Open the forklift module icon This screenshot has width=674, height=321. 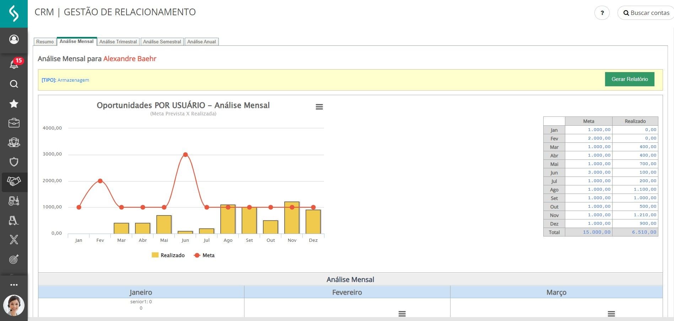(x=14, y=220)
